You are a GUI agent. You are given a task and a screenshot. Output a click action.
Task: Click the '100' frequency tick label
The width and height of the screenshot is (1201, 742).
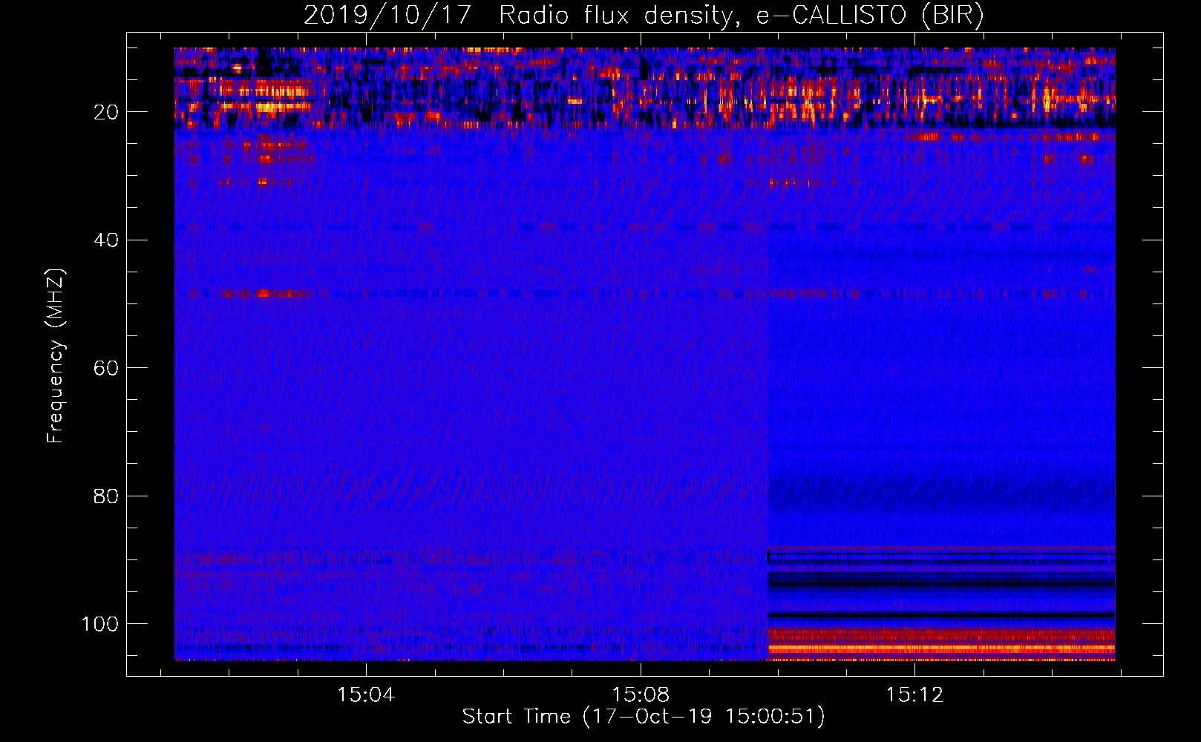tap(100, 624)
